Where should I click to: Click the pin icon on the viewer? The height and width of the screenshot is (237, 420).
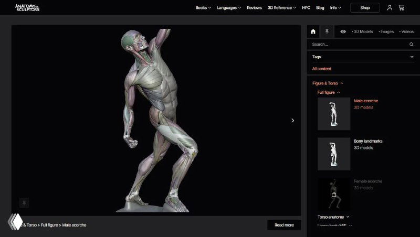[x=24, y=203]
